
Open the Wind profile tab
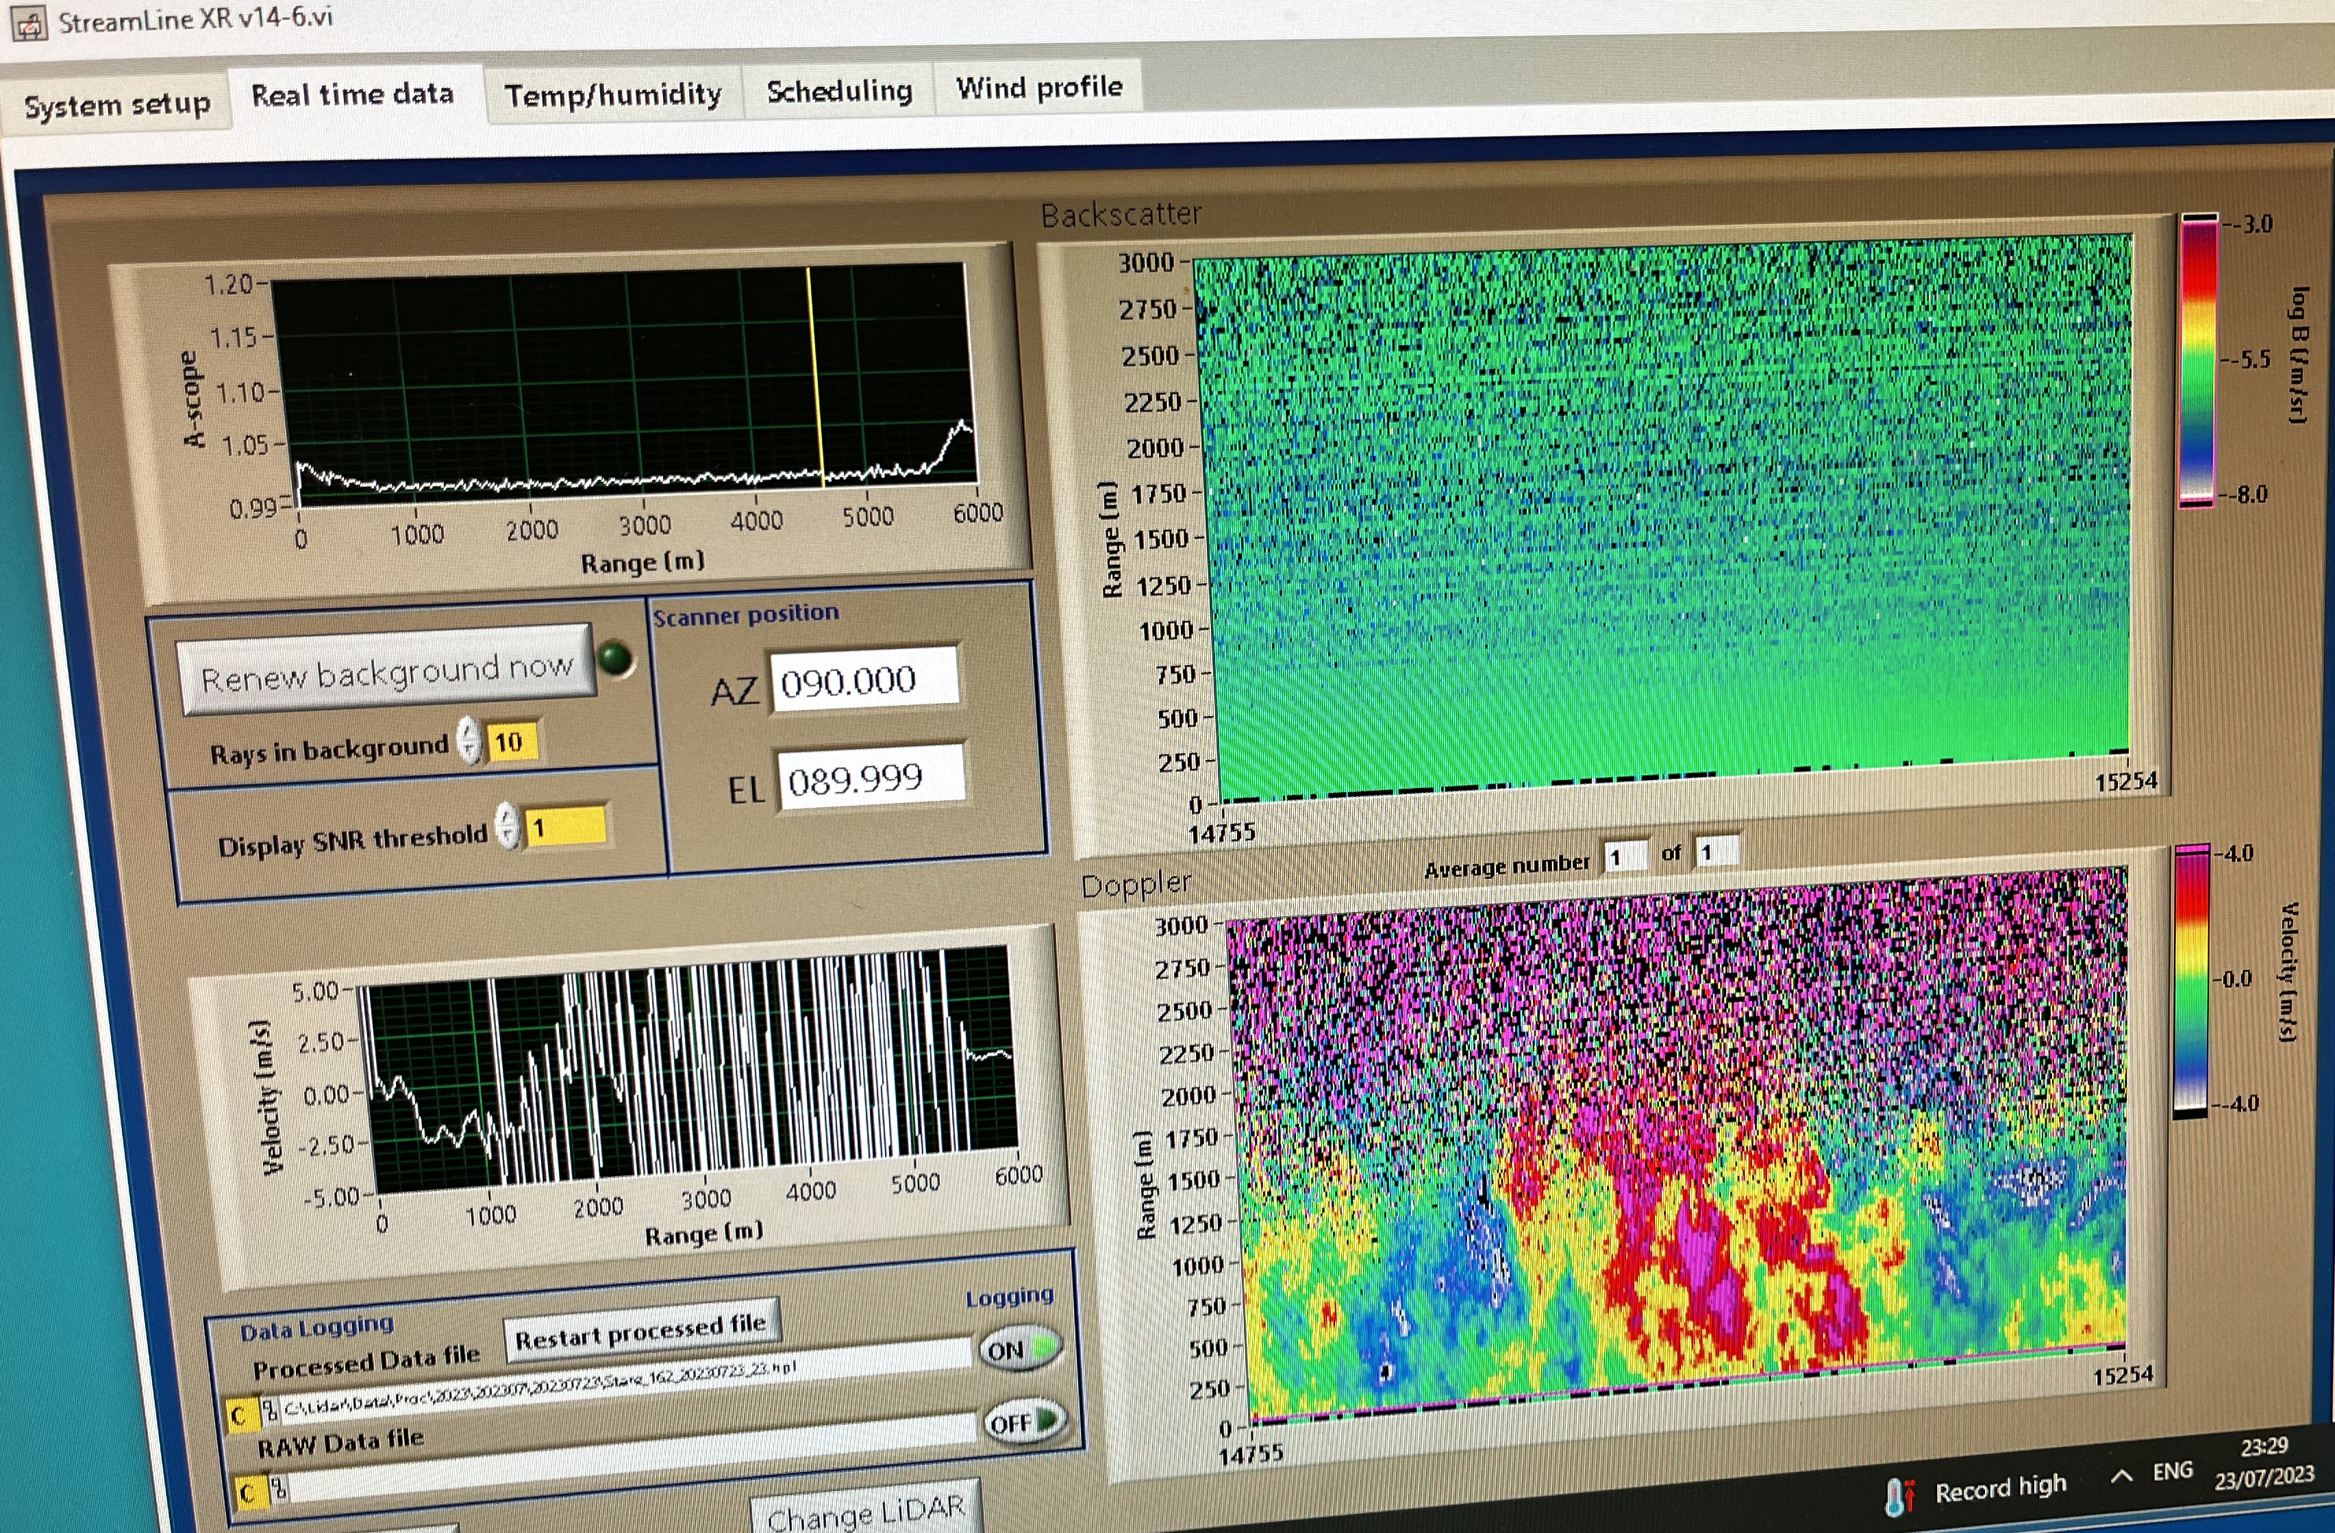(1039, 87)
